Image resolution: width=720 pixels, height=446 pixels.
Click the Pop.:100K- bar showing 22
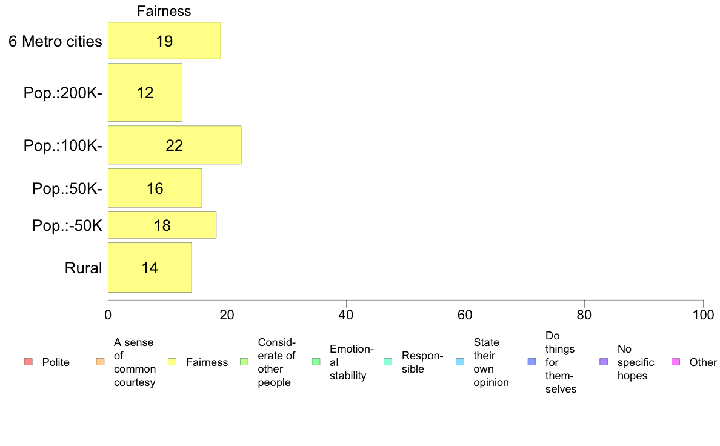coord(175,145)
